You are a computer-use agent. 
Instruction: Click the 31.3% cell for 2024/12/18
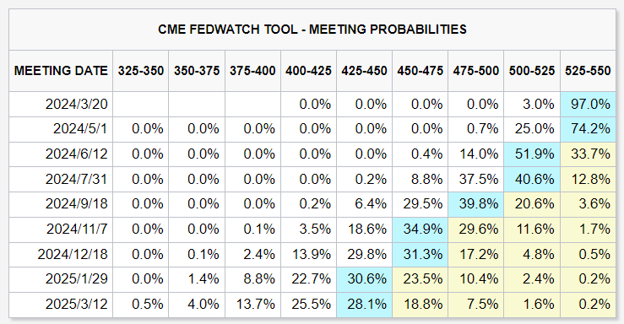[421, 255]
